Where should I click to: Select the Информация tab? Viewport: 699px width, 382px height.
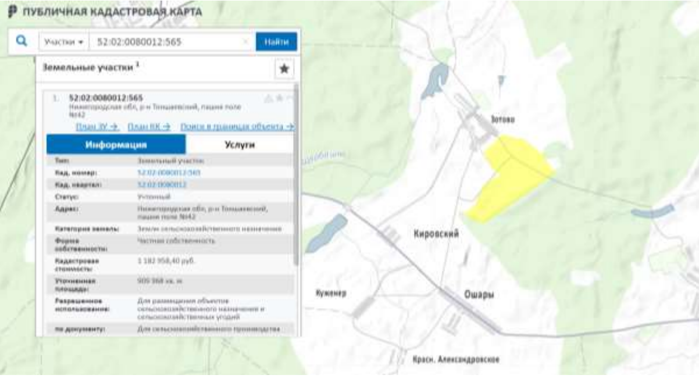pos(116,144)
